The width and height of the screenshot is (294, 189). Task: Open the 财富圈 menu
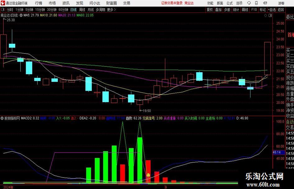(111, 3)
